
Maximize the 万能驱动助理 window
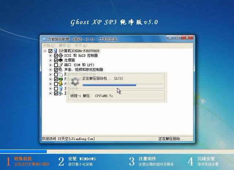tap(177, 37)
